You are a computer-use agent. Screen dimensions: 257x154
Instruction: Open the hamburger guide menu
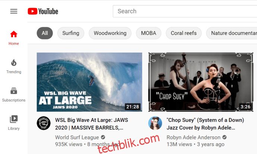tap(14, 11)
